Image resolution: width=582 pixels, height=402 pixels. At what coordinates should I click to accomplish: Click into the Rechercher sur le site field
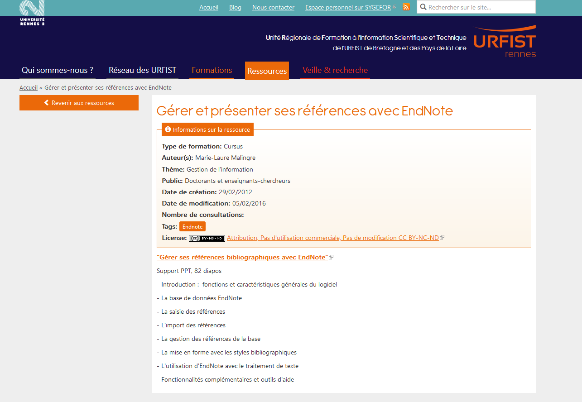[476, 7]
